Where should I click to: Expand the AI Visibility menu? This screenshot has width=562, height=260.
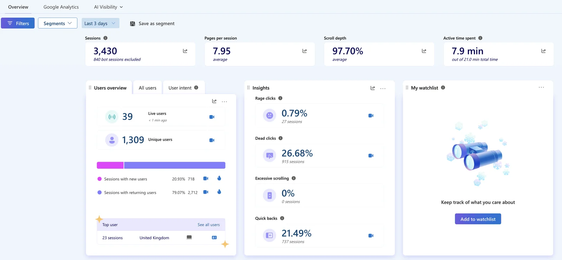109,7
